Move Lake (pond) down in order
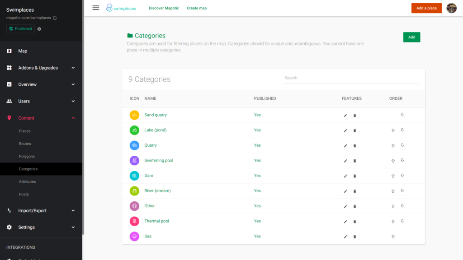 [402, 130]
